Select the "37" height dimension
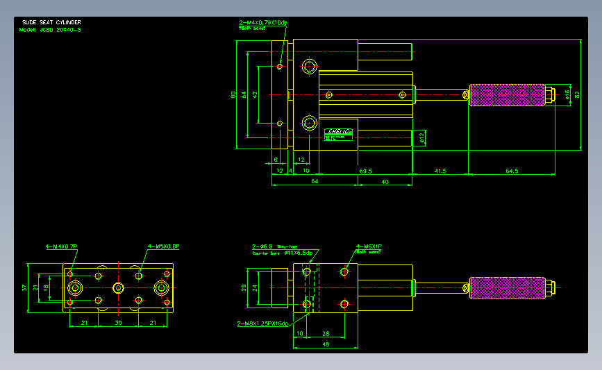This screenshot has width=602, height=370. tap(24, 288)
